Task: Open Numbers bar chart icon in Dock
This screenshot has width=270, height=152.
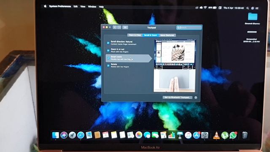Action: coord(172,135)
